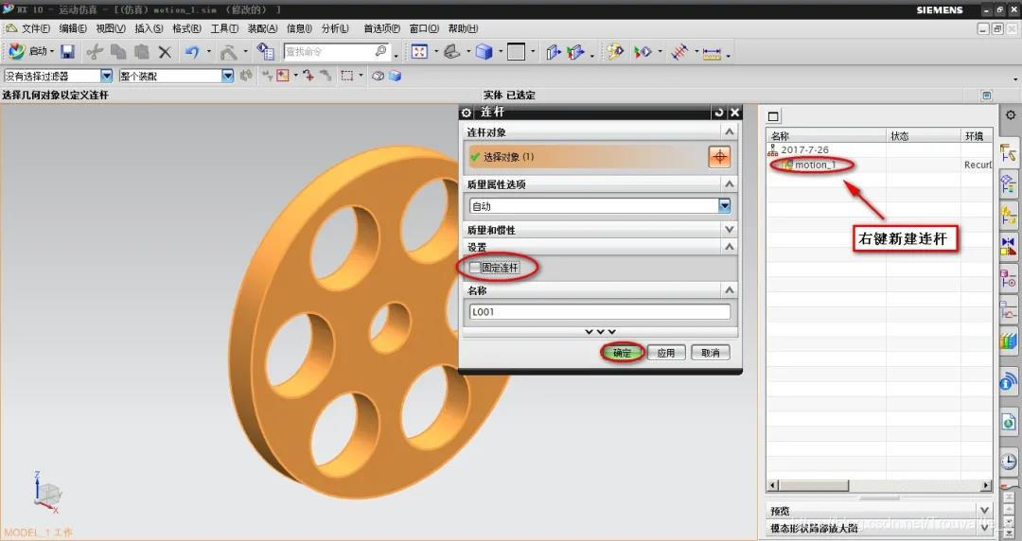The width and height of the screenshot is (1022, 541).
Task: Click the navigator window toggle square icon
Action: [x=773, y=116]
